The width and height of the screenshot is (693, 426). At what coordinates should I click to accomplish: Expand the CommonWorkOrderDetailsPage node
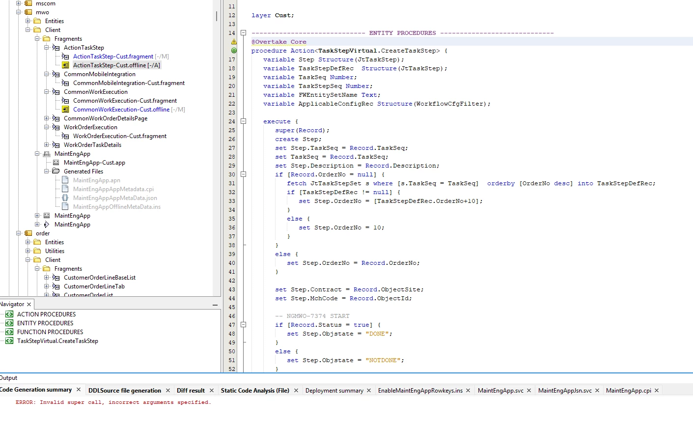point(47,118)
